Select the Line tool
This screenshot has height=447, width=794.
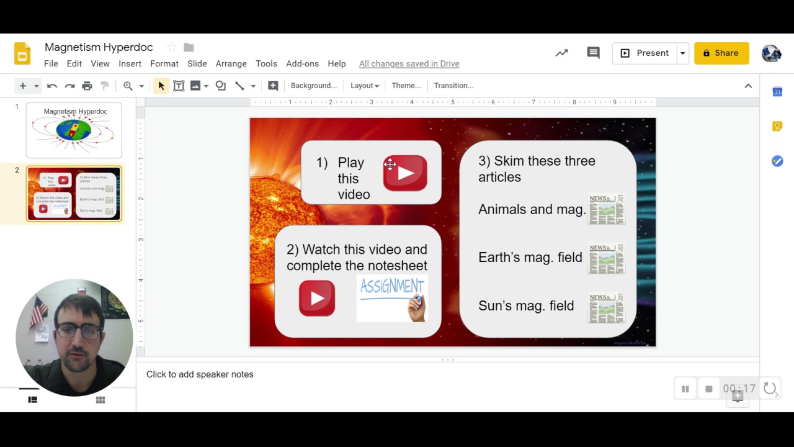(x=239, y=86)
